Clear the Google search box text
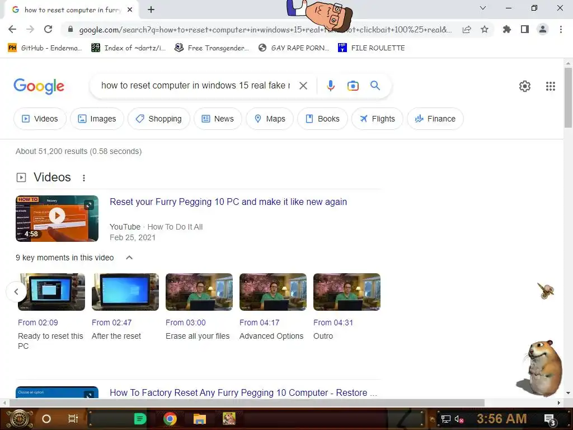The width and height of the screenshot is (573, 430). [303, 86]
